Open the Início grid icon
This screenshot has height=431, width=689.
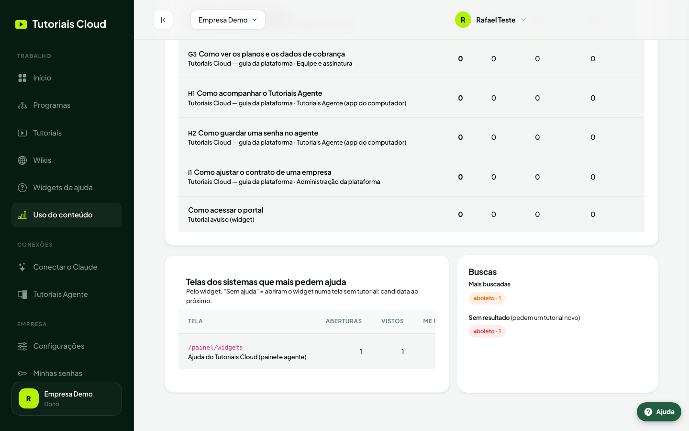22,78
